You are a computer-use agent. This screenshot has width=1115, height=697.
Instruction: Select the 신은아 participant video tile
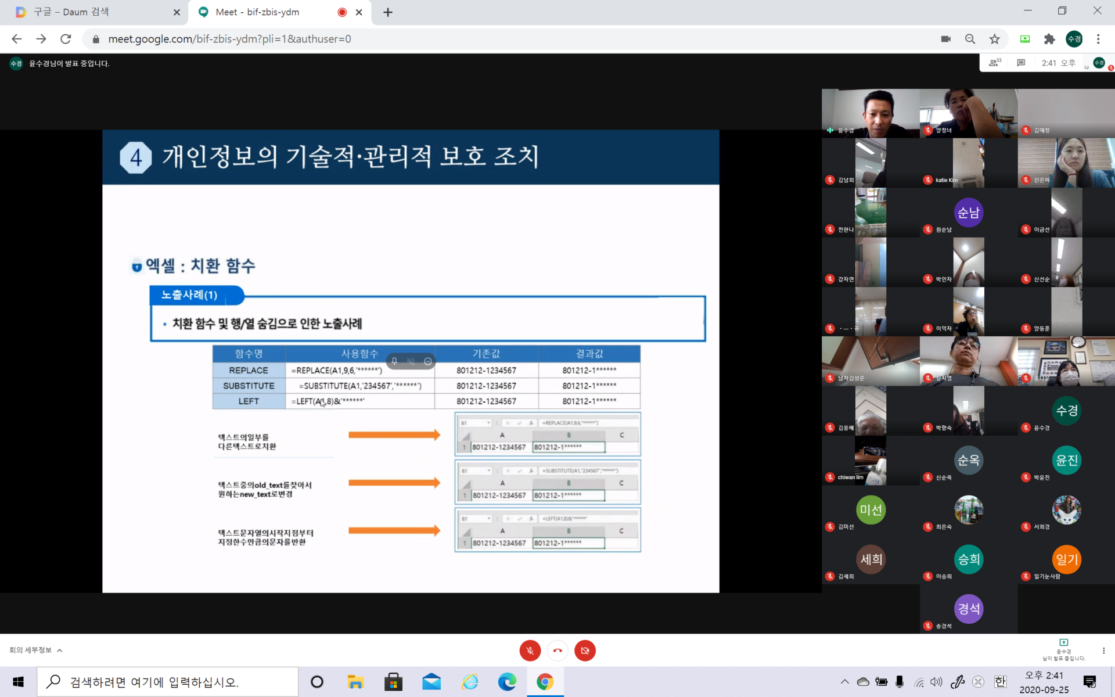[x=1067, y=163]
